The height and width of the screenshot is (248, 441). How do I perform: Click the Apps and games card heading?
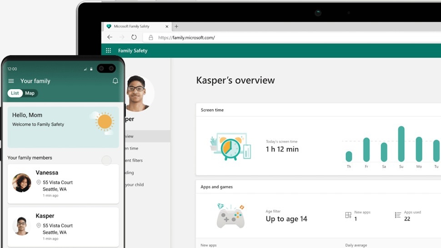[x=216, y=187]
